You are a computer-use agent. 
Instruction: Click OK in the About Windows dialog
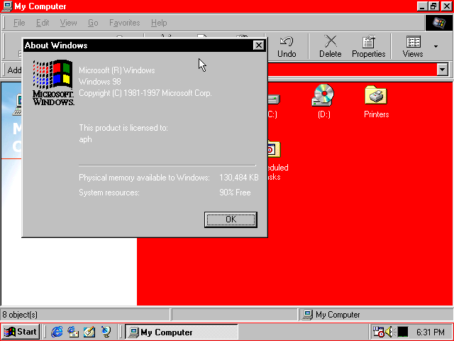point(231,220)
